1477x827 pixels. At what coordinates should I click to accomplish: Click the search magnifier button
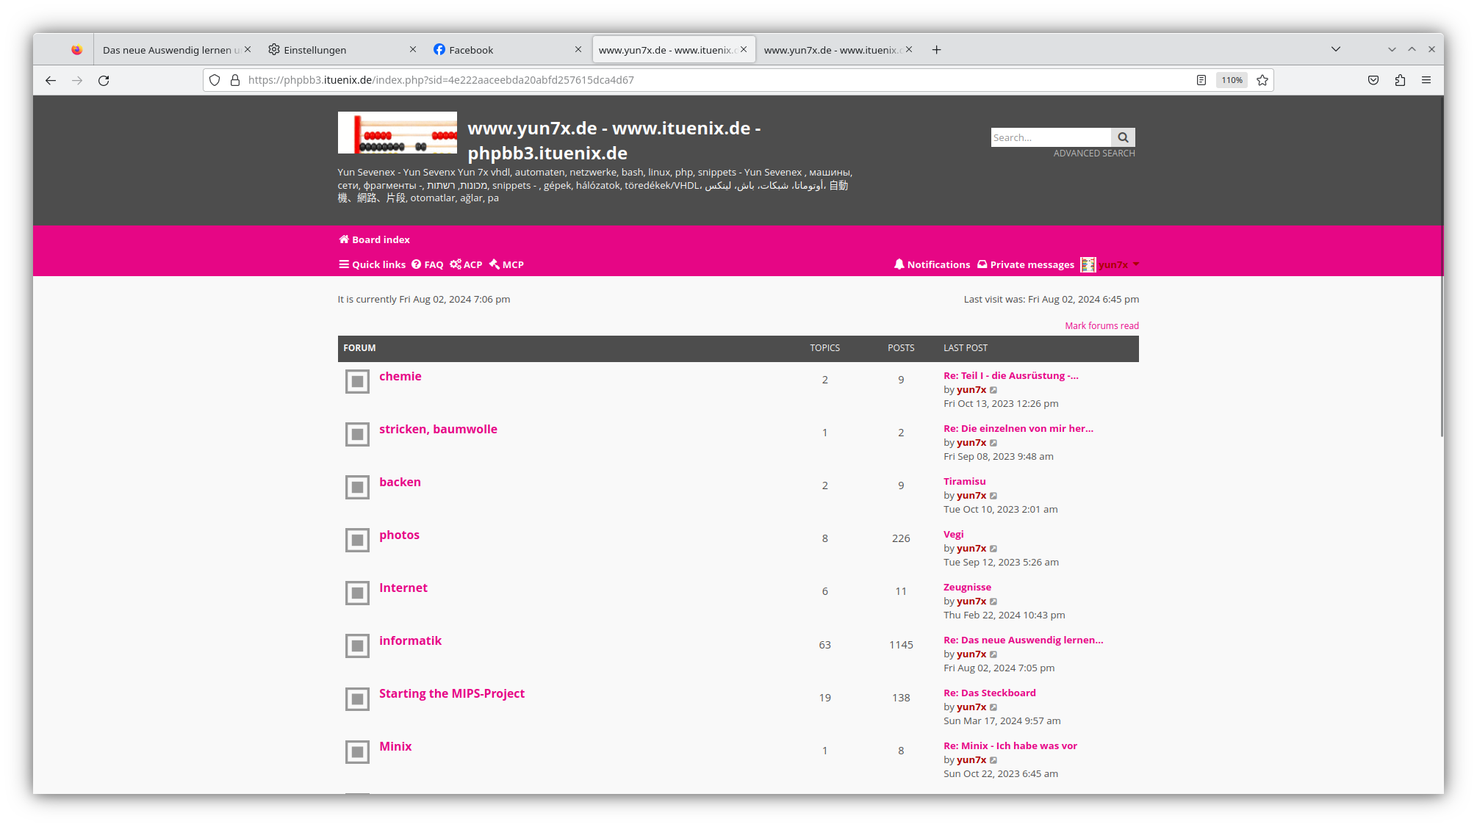(x=1123, y=137)
